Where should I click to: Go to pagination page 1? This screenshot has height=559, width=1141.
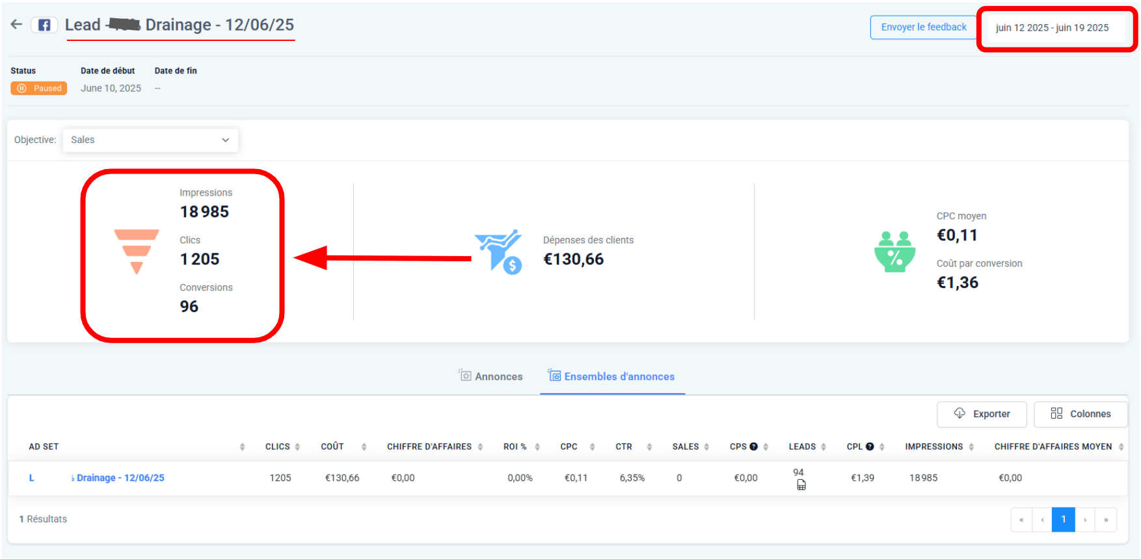tap(1063, 519)
